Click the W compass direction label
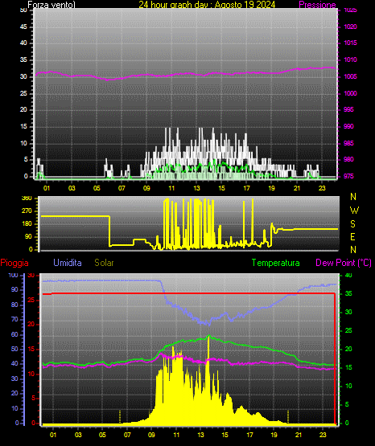Viewport: 375px width, 446px height. 354,211
